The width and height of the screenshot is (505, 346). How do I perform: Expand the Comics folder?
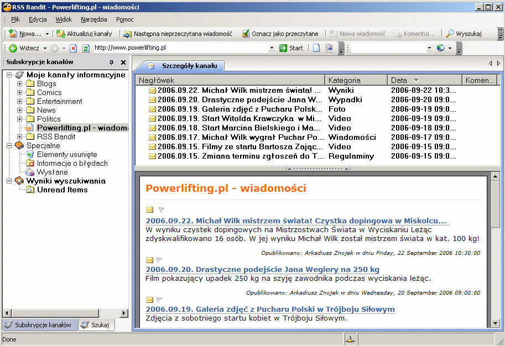coord(20,92)
